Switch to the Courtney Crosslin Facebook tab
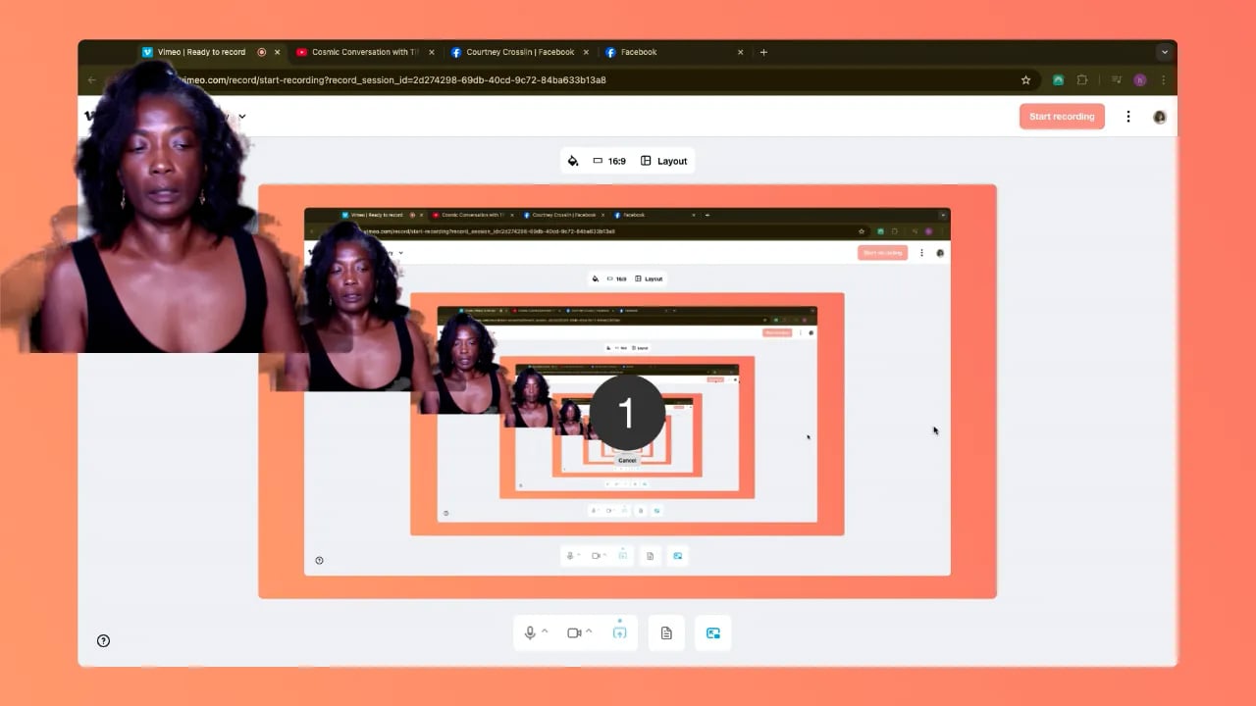The height and width of the screenshot is (706, 1256). click(520, 53)
